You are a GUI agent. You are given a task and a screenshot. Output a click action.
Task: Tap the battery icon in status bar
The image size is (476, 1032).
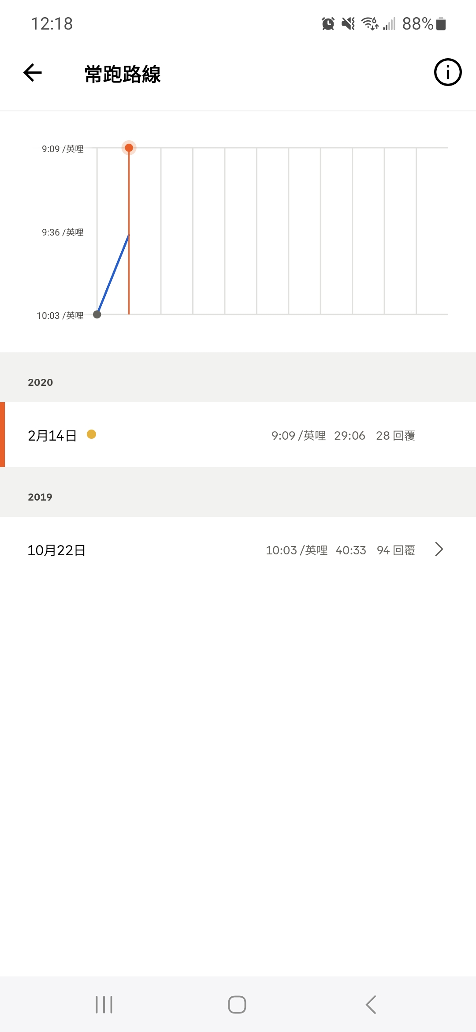[x=441, y=23]
